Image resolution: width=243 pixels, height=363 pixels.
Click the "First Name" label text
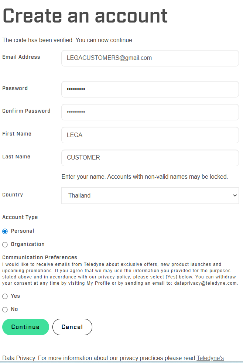[x=17, y=134]
